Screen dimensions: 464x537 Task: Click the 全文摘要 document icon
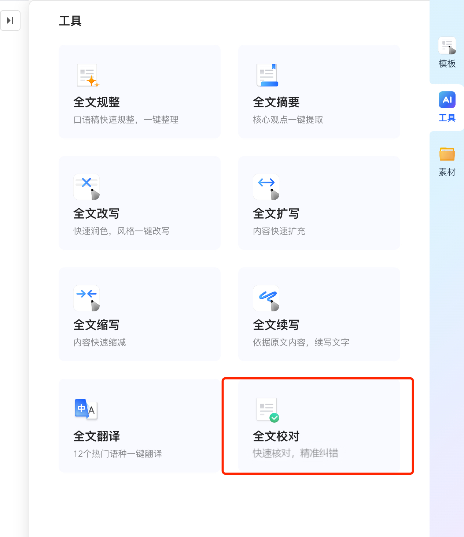[x=267, y=75]
